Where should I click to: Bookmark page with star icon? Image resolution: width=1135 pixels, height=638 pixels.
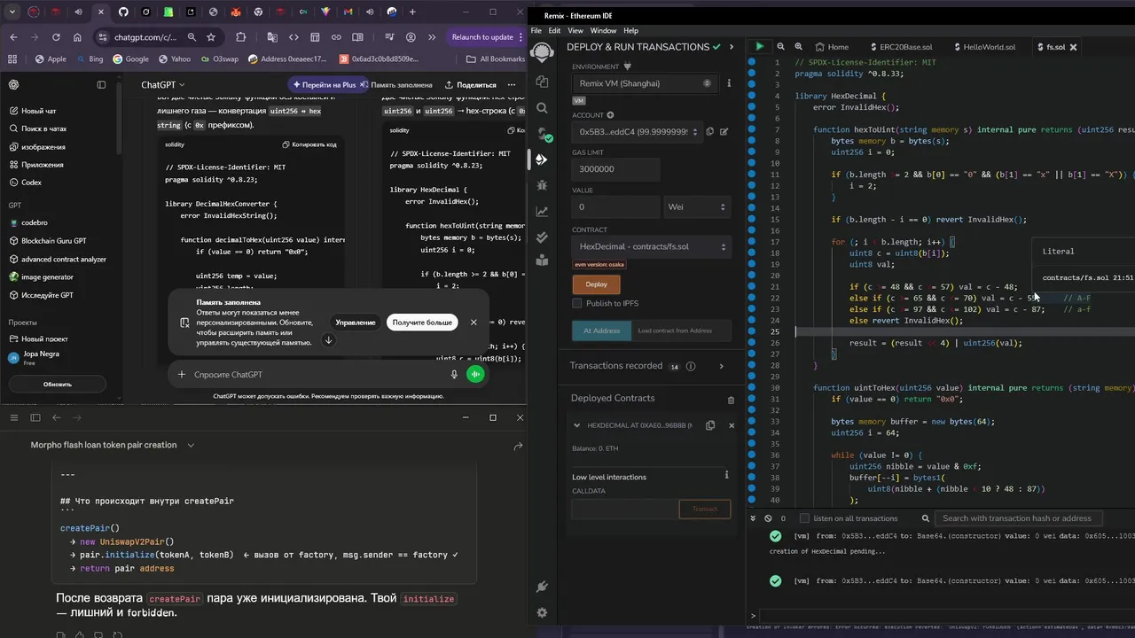(x=211, y=37)
